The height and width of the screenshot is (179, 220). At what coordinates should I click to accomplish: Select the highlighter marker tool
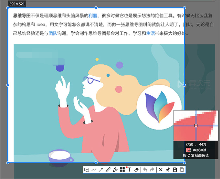tap(115, 170)
